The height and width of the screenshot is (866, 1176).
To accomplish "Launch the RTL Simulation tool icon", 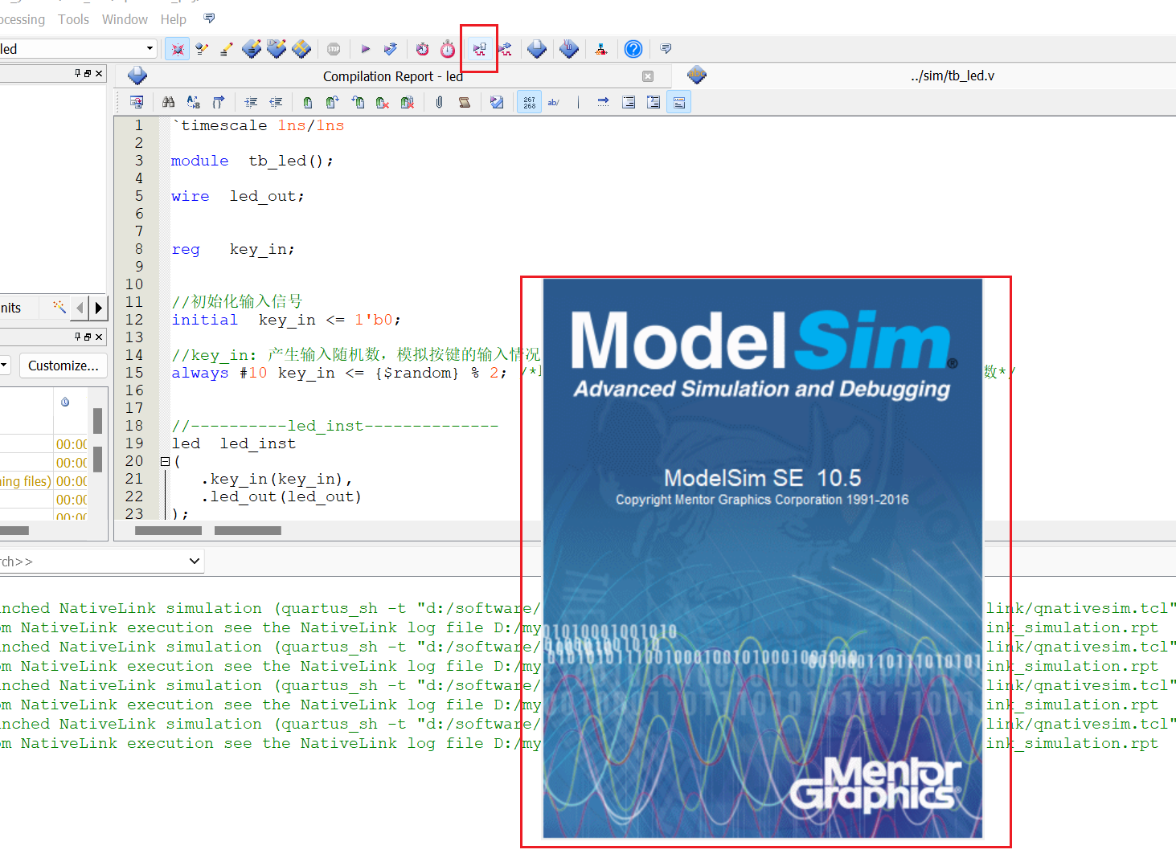I will [478, 48].
